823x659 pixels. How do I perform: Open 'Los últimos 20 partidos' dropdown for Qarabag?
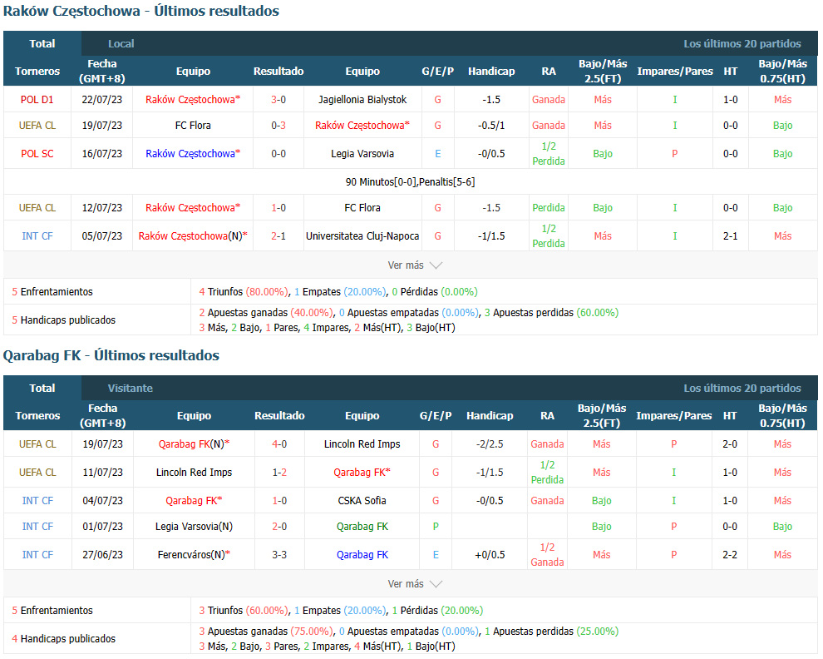click(x=742, y=388)
